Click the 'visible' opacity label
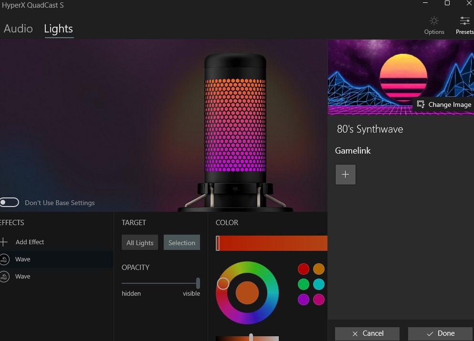The width and height of the screenshot is (474, 341). point(191,294)
